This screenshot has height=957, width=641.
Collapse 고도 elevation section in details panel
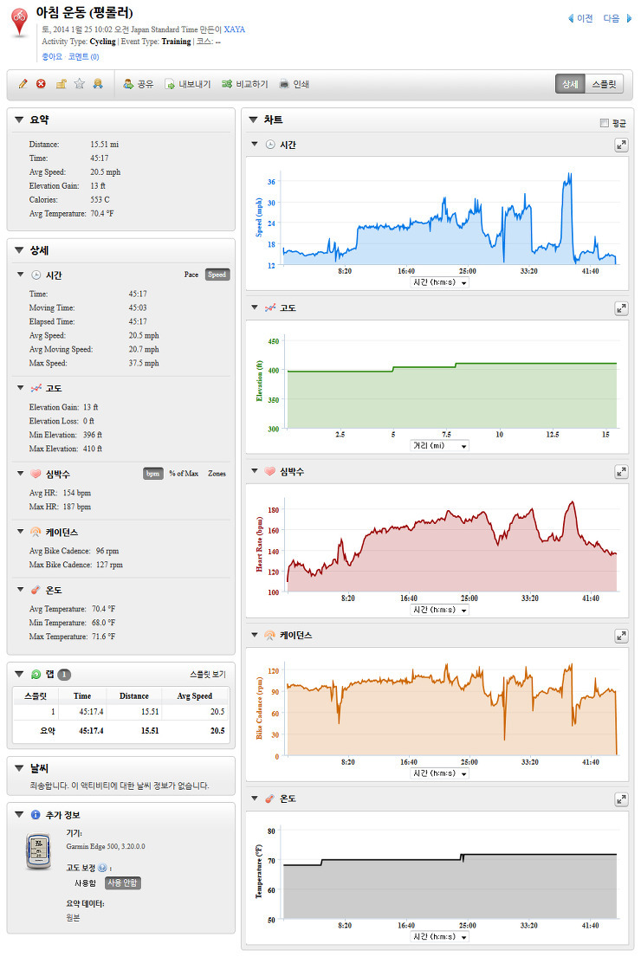[20, 387]
